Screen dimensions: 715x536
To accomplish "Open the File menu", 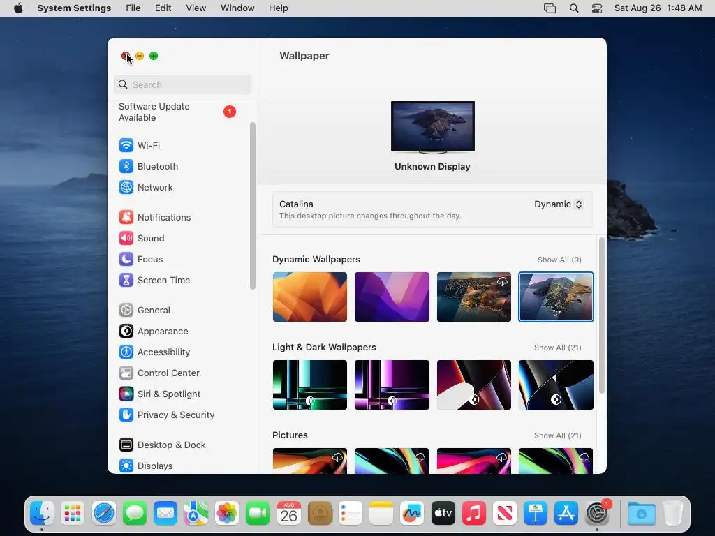I will (x=133, y=8).
